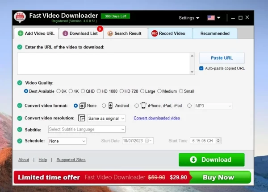Choose iPhone, iPad, iPod format radio
The width and height of the screenshot is (268, 192).
pos(136,106)
